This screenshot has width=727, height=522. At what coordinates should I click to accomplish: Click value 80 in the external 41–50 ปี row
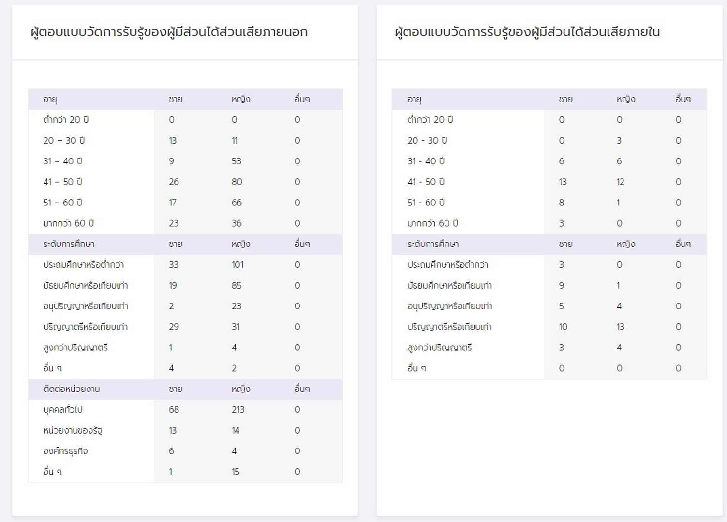(237, 182)
